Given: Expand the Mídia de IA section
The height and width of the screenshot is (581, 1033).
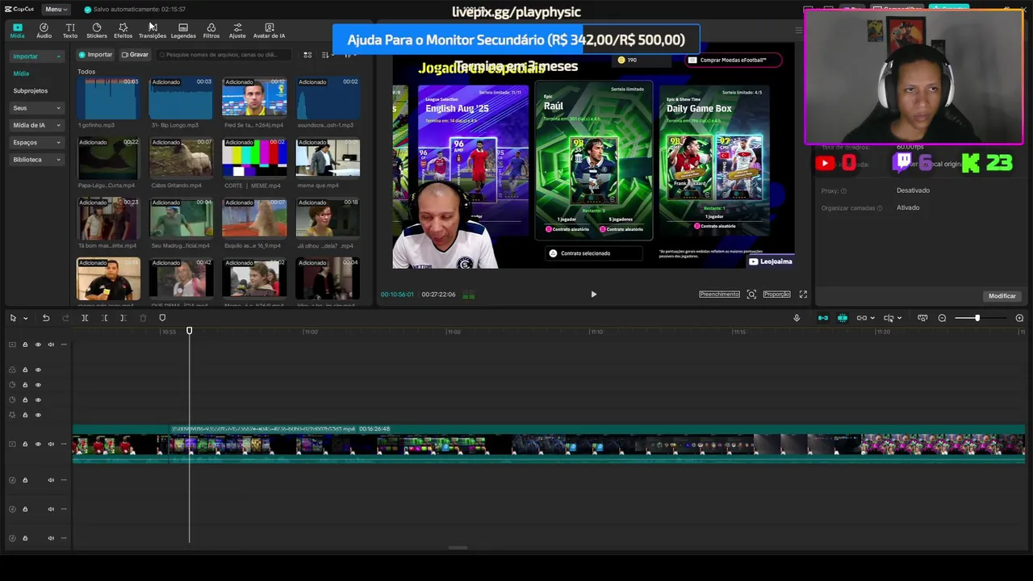Looking at the screenshot, I should [37, 125].
